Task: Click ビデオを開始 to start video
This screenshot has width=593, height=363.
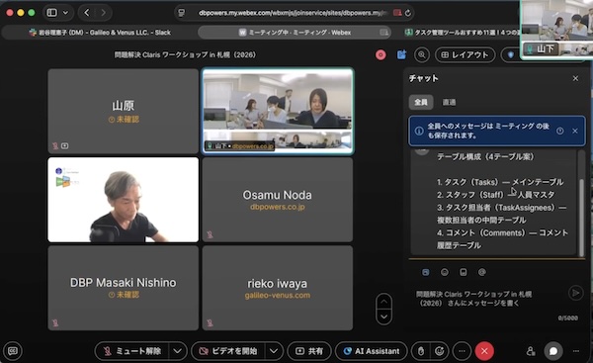Action: pos(228,351)
